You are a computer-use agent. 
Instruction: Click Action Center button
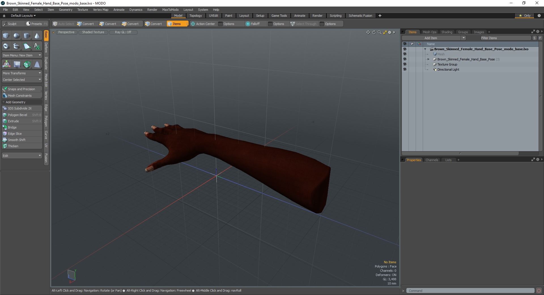203,24
